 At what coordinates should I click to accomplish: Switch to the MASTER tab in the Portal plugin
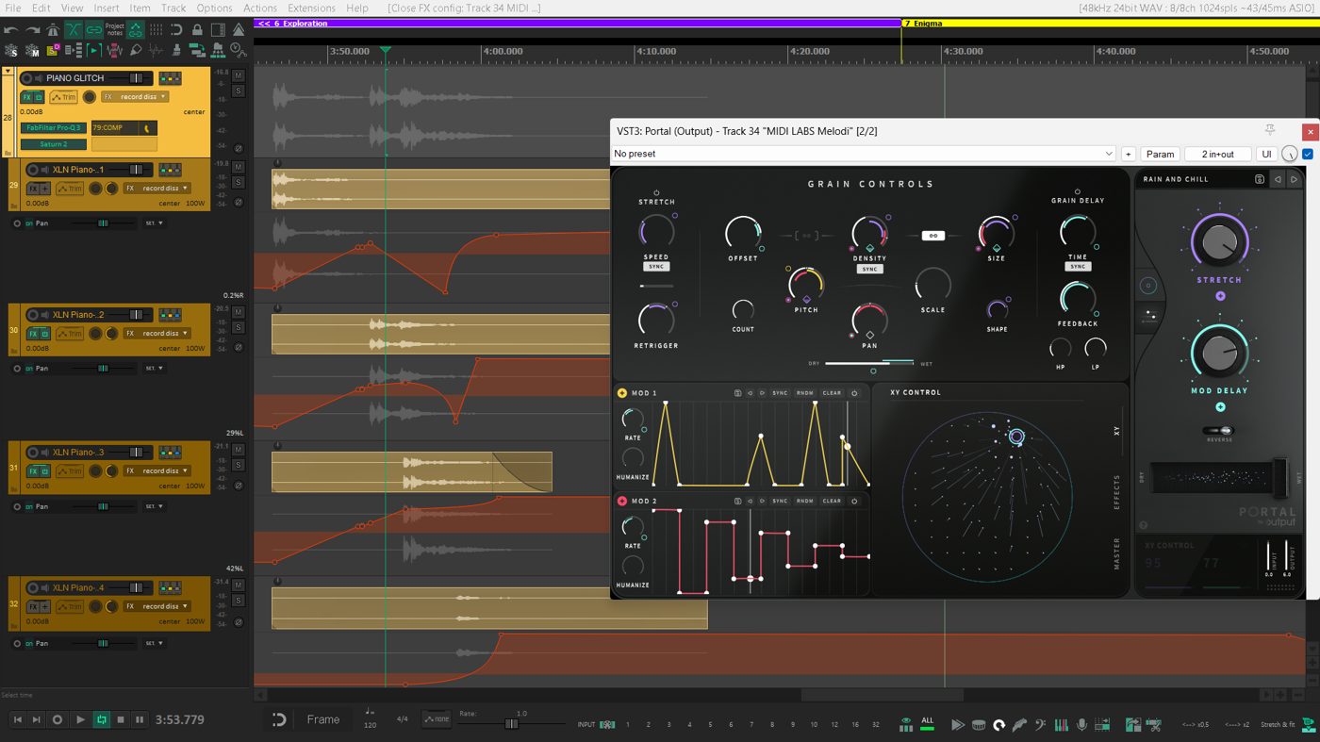coord(1117,552)
